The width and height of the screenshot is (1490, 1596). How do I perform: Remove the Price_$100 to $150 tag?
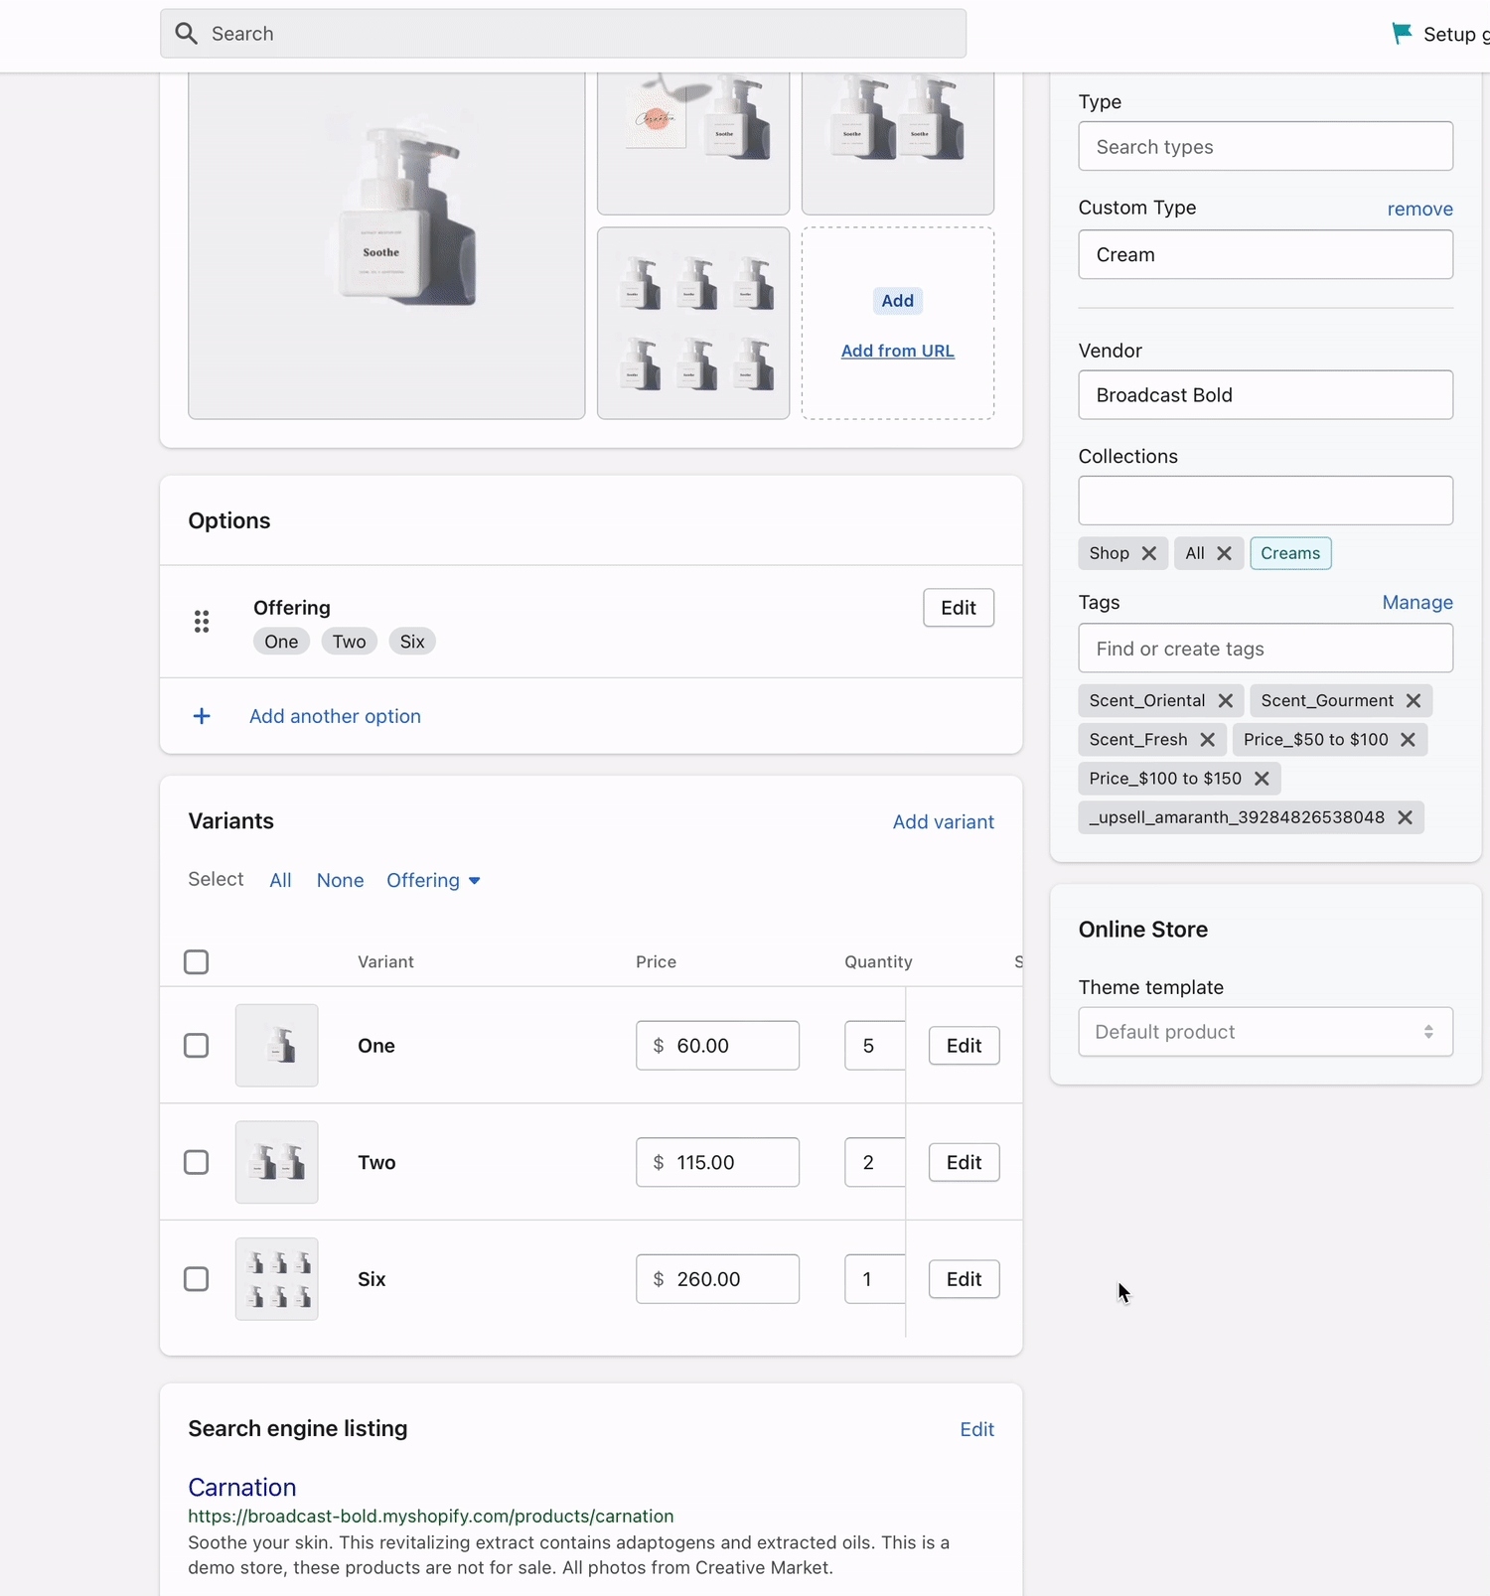point(1262,779)
